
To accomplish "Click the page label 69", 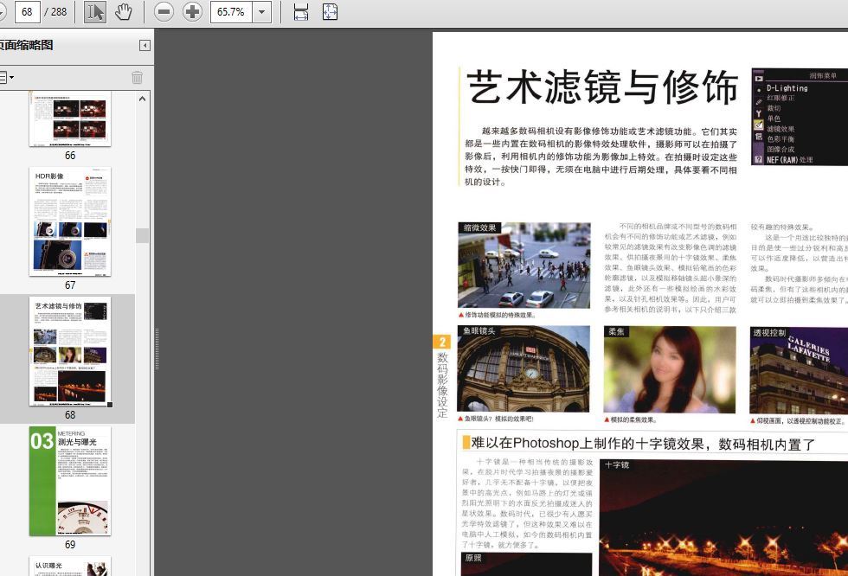I will (x=70, y=545).
